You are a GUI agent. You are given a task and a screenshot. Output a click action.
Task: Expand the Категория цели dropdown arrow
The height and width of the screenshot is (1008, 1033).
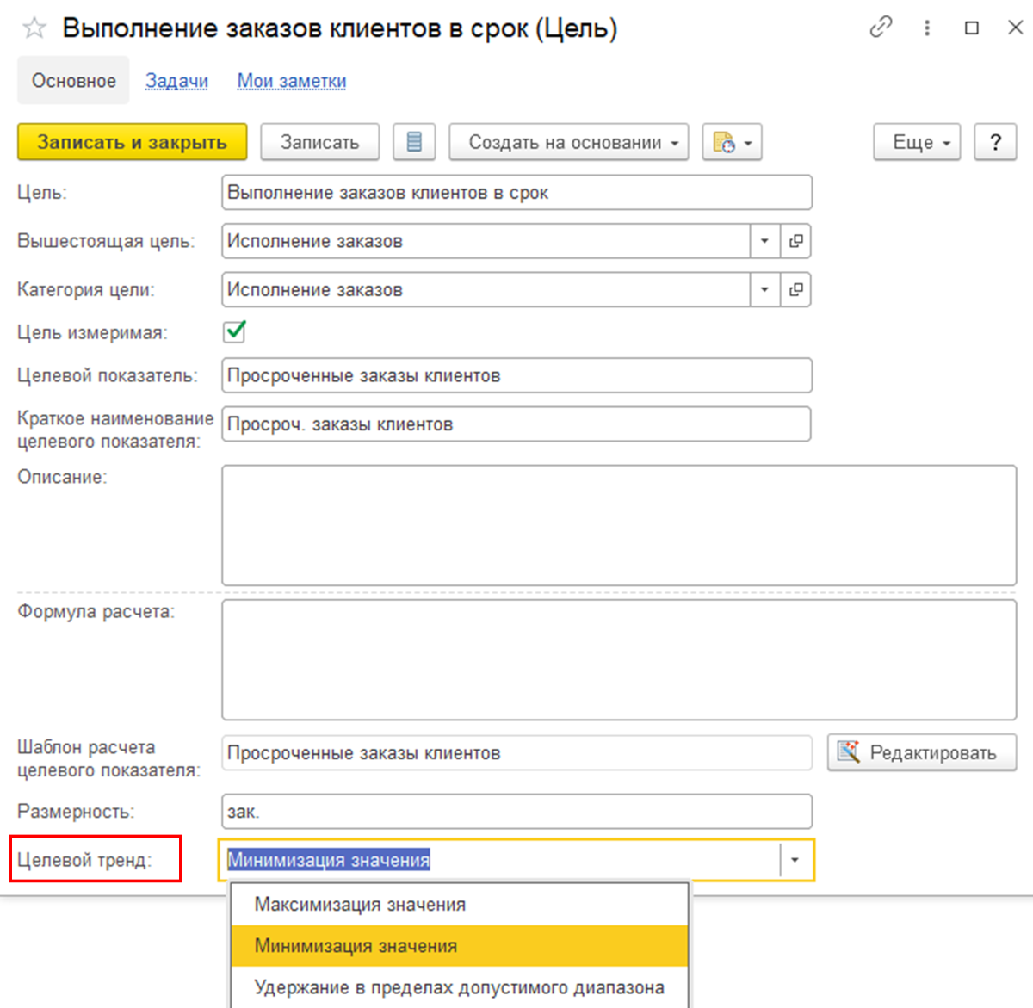(764, 290)
